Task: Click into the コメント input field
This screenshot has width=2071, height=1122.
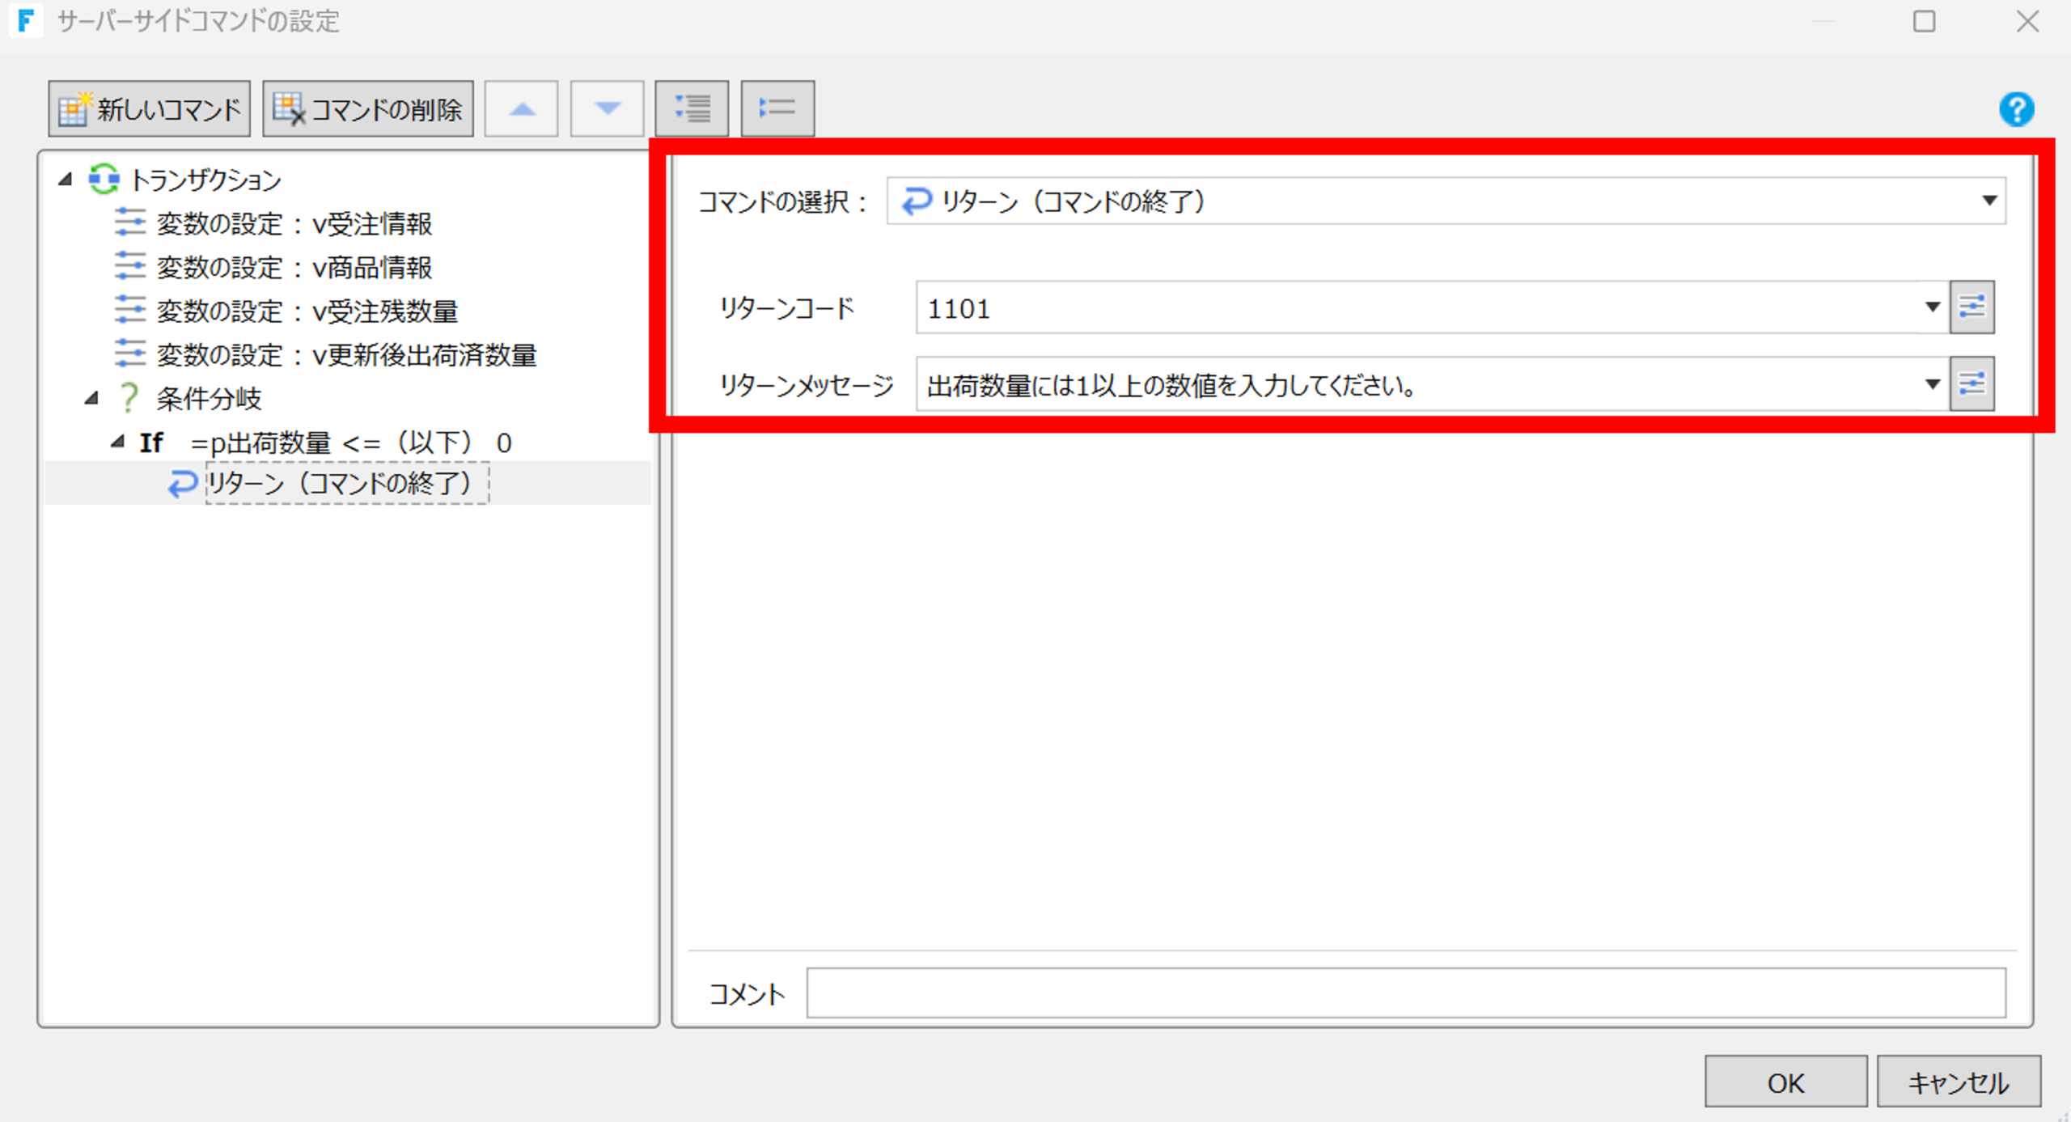Action: click(1406, 993)
